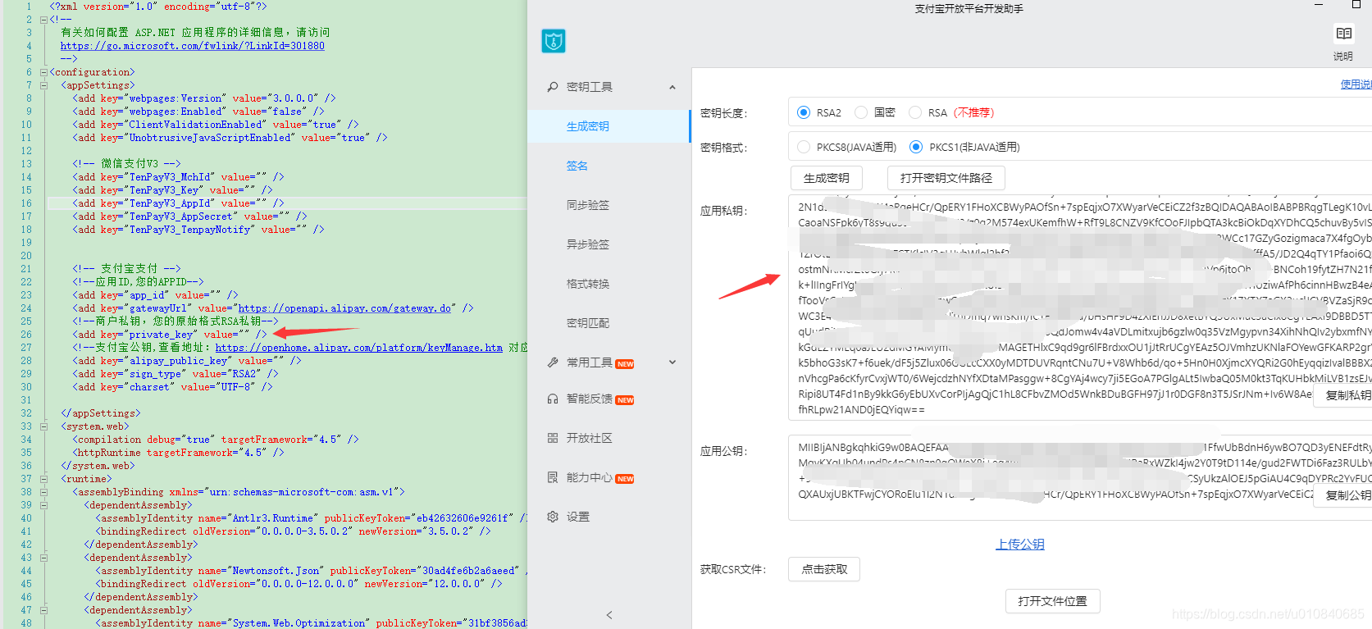The image size is (1372, 629).
Task: Click the private_key line in the code editor
Action: 170,335
